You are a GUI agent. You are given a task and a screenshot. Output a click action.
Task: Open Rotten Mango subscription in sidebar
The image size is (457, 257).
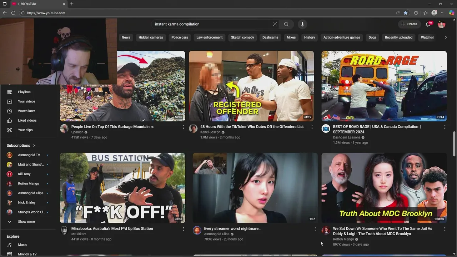pyautogui.click(x=29, y=184)
